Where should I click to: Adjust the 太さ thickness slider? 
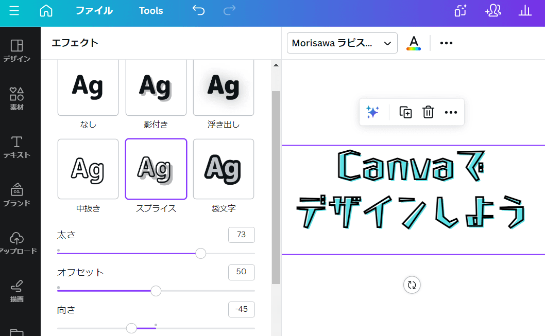[x=200, y=253]
